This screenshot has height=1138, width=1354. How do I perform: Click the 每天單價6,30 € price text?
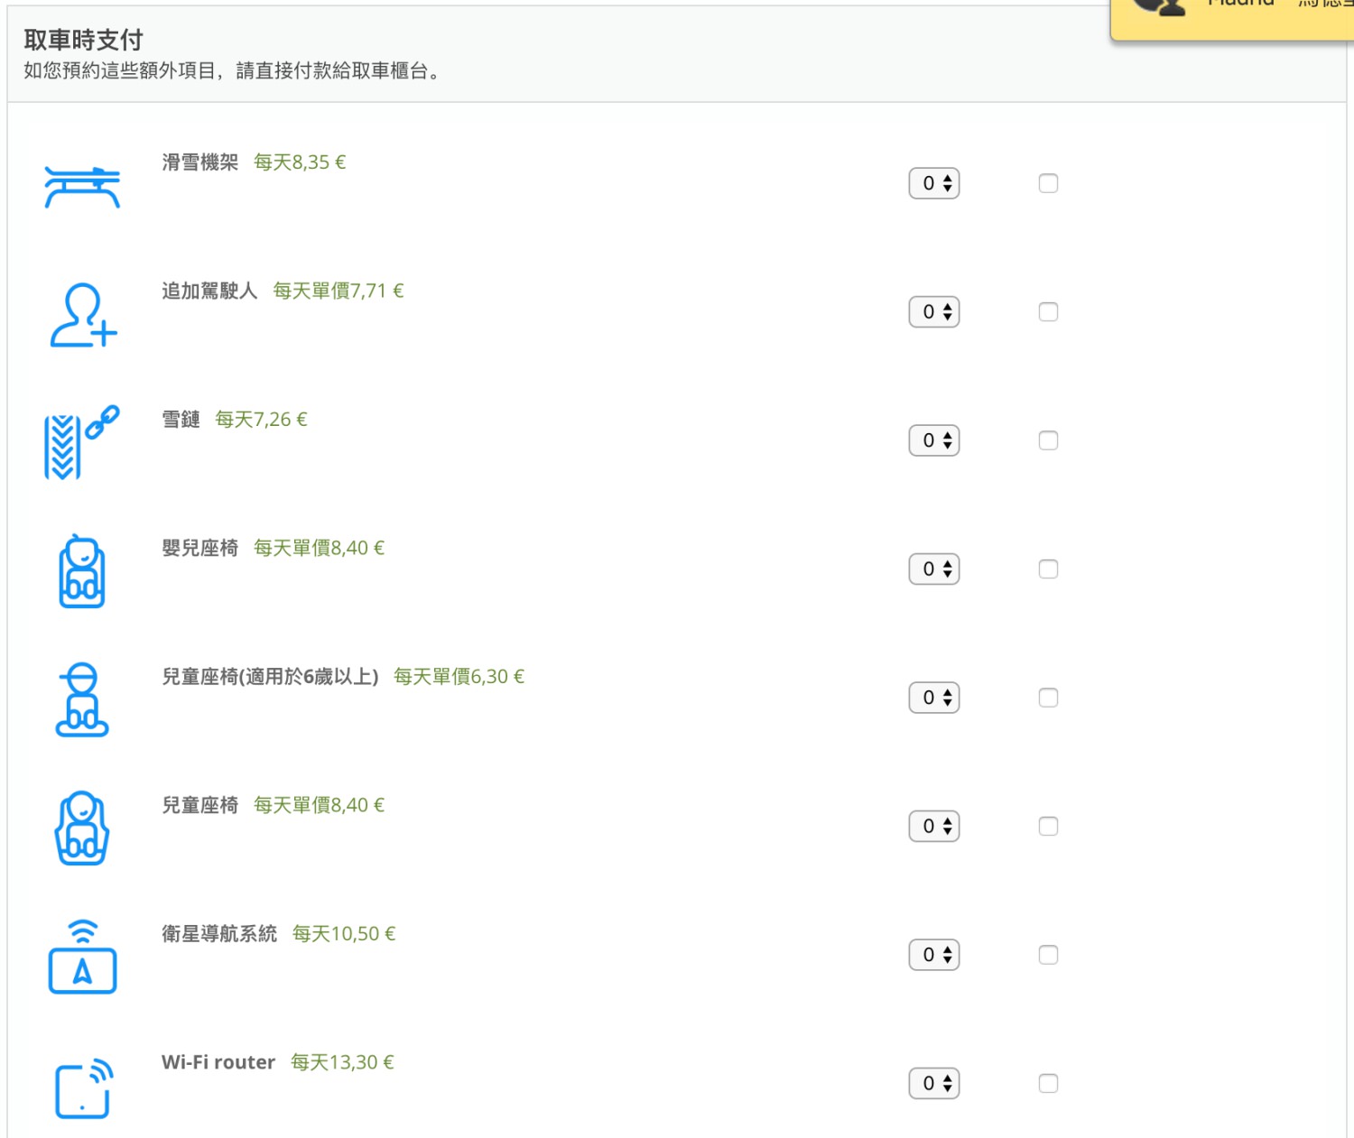[459, 677]
